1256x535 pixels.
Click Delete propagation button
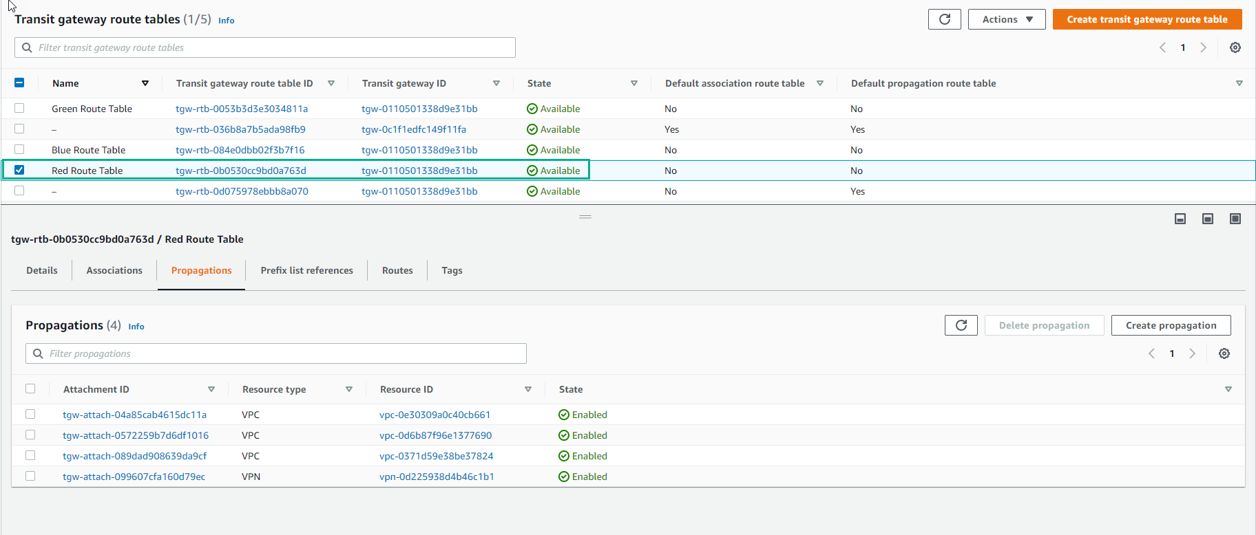(x=1044, y=325)
